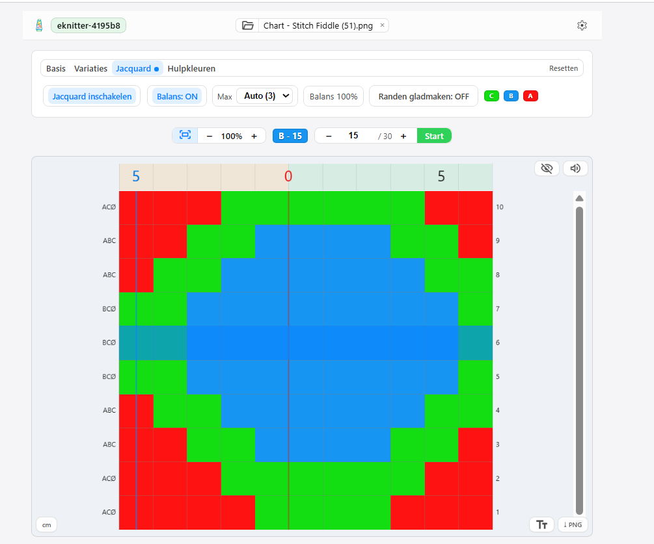Viewport: 654px width, 544px height.
Task: Close the Chart - Stitch Fiddle file tab
Action: coord(382,25)
